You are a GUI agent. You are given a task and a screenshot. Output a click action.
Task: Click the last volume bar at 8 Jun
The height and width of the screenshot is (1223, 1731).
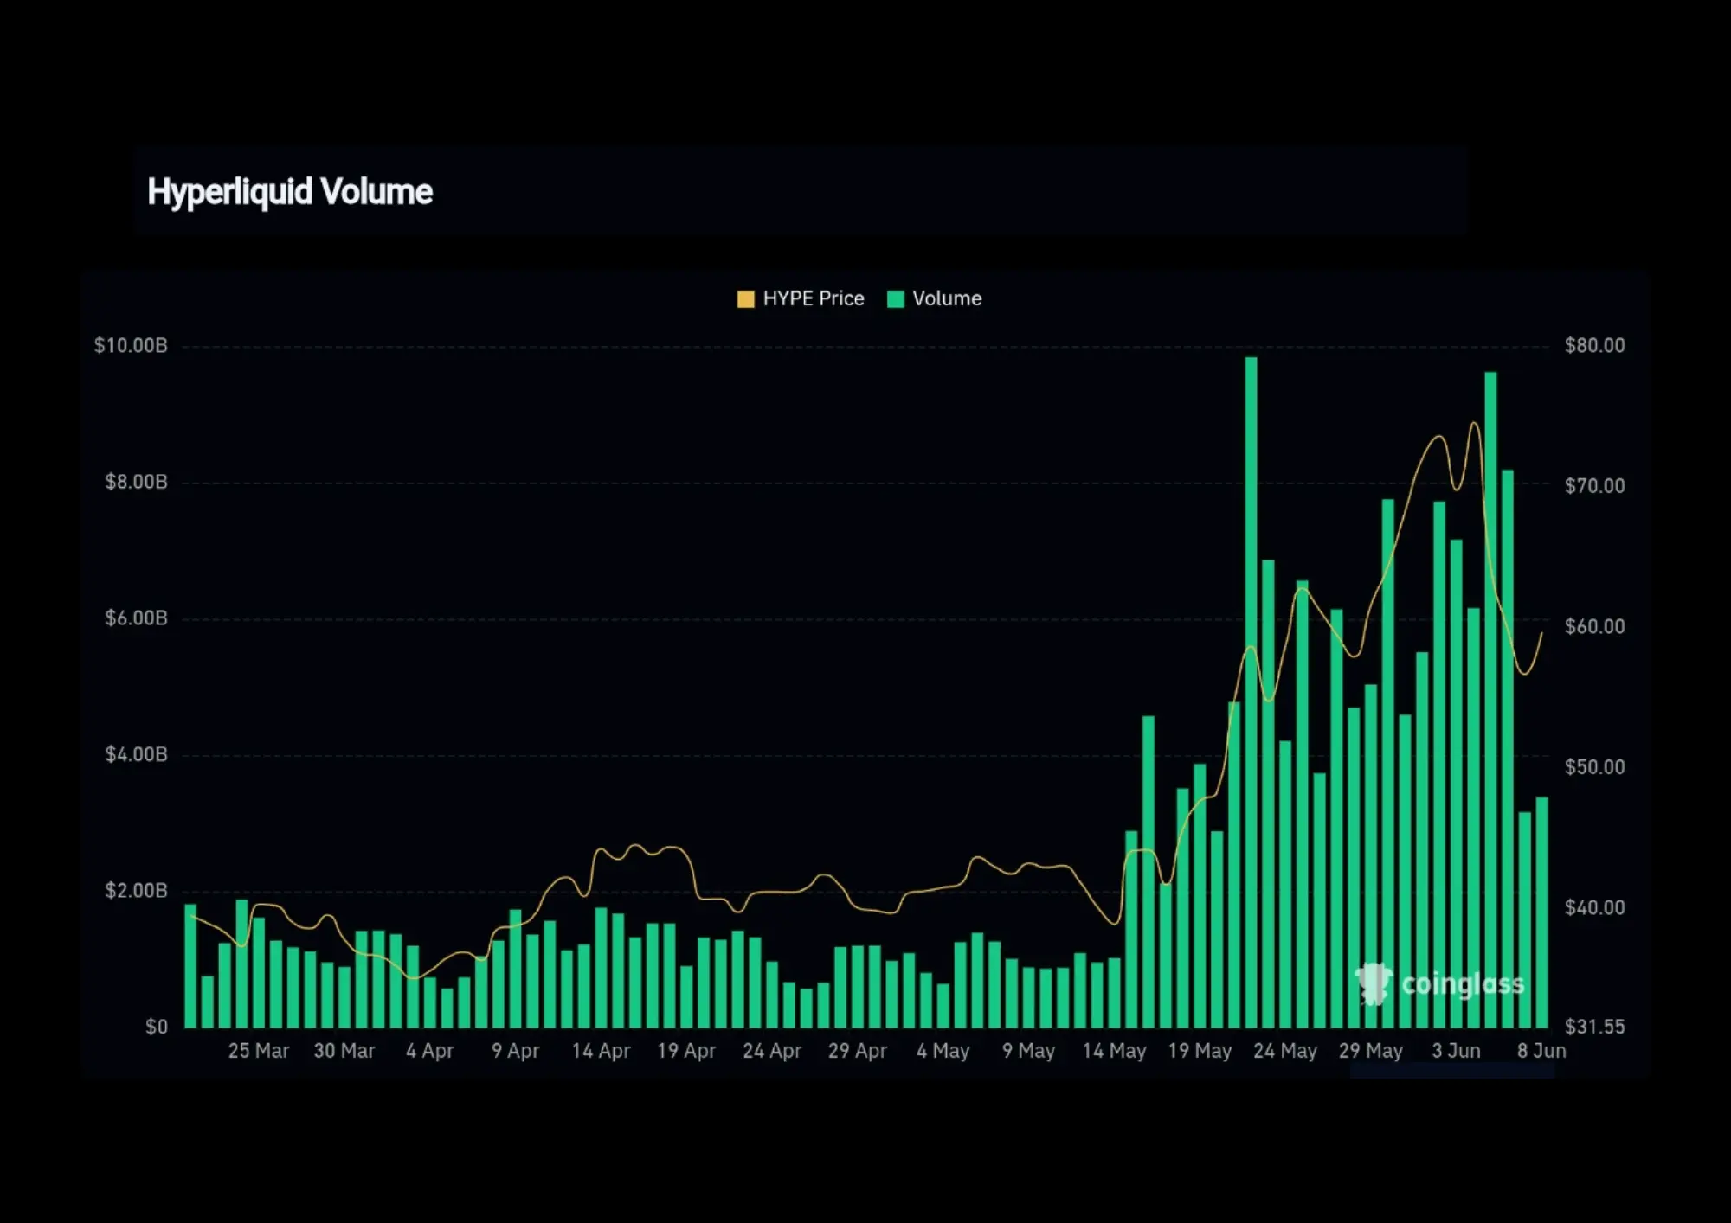tap(1541, 912)
